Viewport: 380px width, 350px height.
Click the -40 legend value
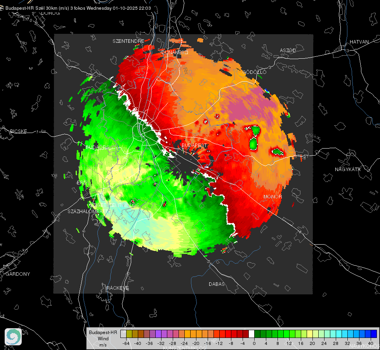[x=138, y=343]
